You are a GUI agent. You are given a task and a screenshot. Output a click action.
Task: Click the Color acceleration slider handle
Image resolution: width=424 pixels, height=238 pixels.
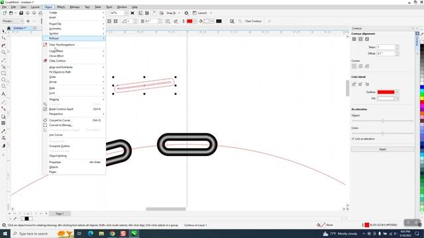pos(383,134)
